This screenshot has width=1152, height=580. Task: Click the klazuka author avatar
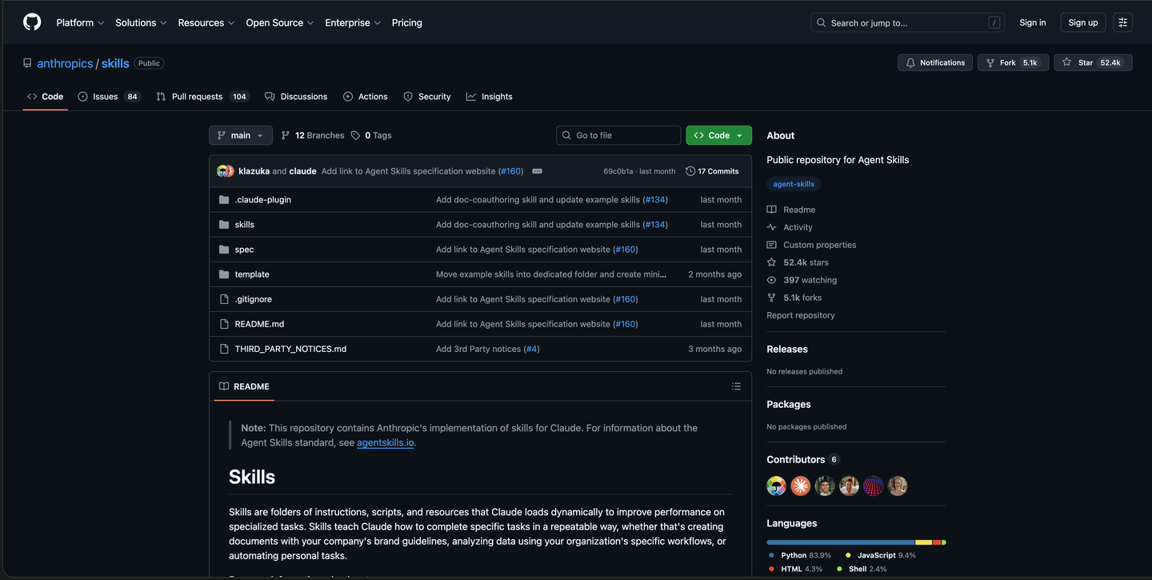click(x=222, y=171)
